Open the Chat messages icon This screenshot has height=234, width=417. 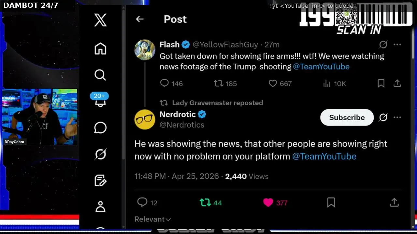100,128
